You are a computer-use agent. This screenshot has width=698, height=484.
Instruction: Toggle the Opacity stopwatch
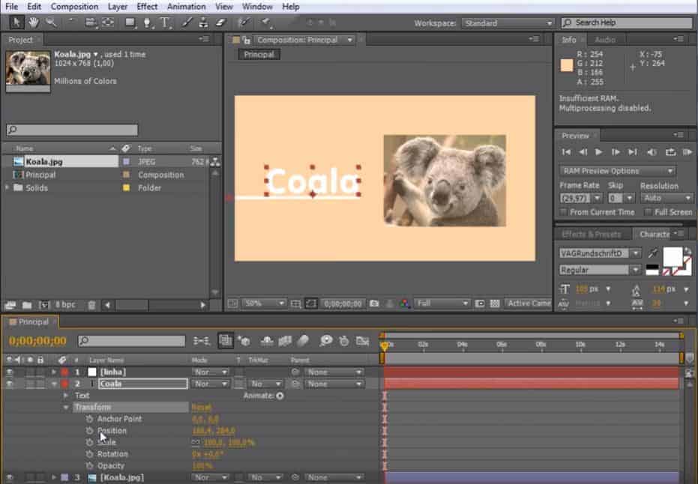pos(89,466)
